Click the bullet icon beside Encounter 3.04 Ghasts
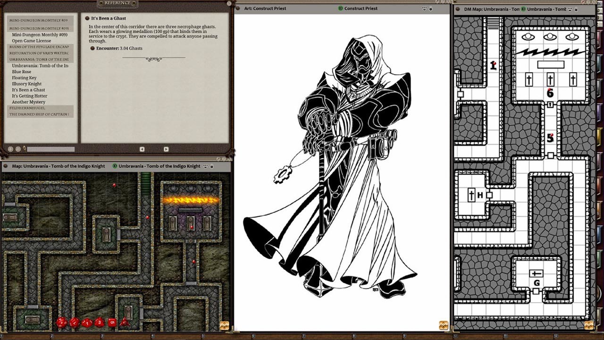 92,48
